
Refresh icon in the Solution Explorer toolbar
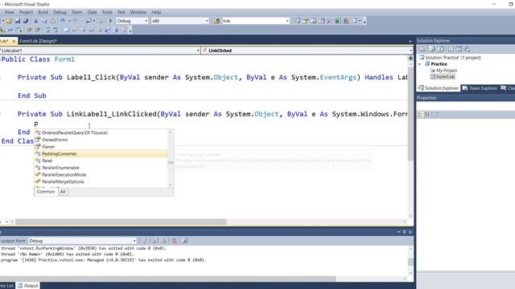coord(440,50)
